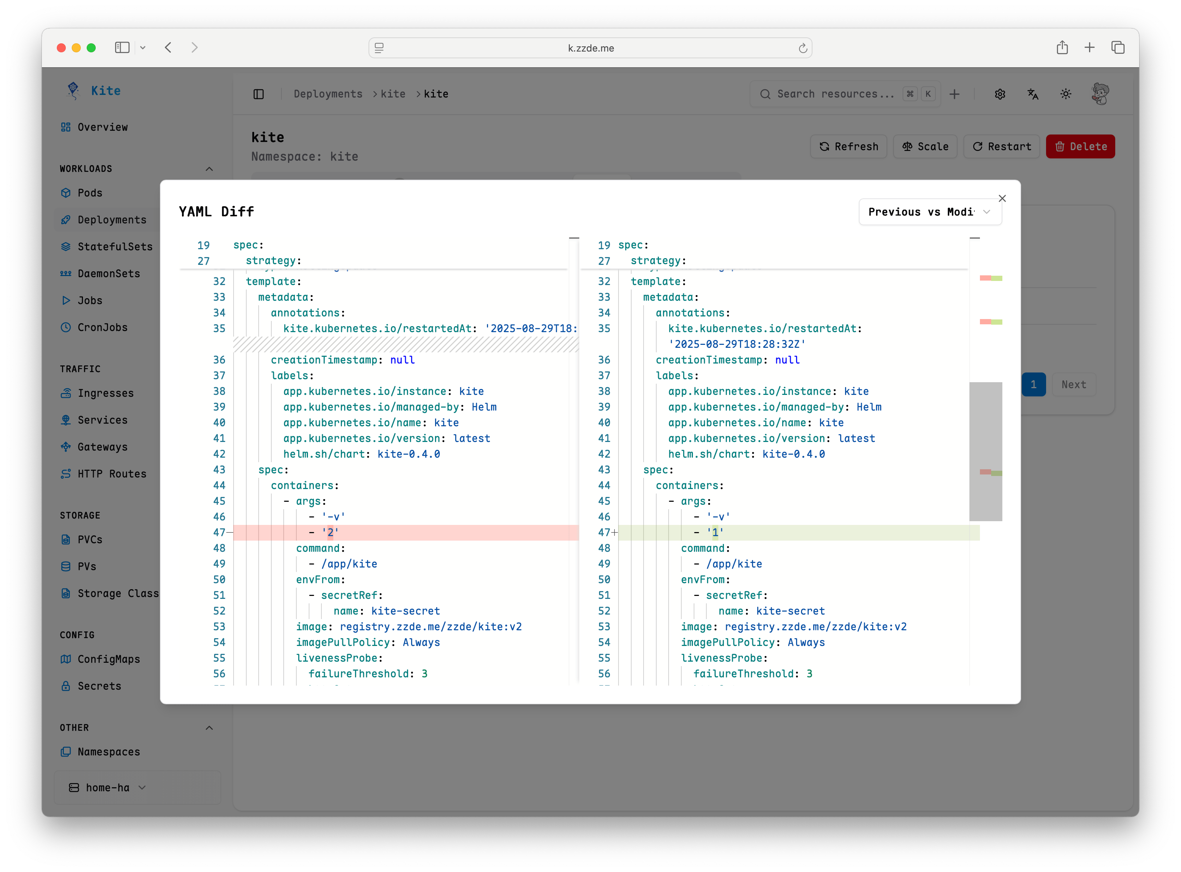Click the Safari share icon

tap(1062, 47)
